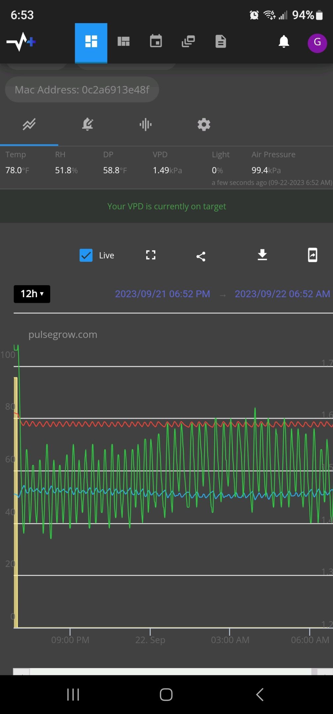Image resolution: width=333 pixels, height=714 pixels.
Task: Open the layout panels view icon
Action: [123, 42]
